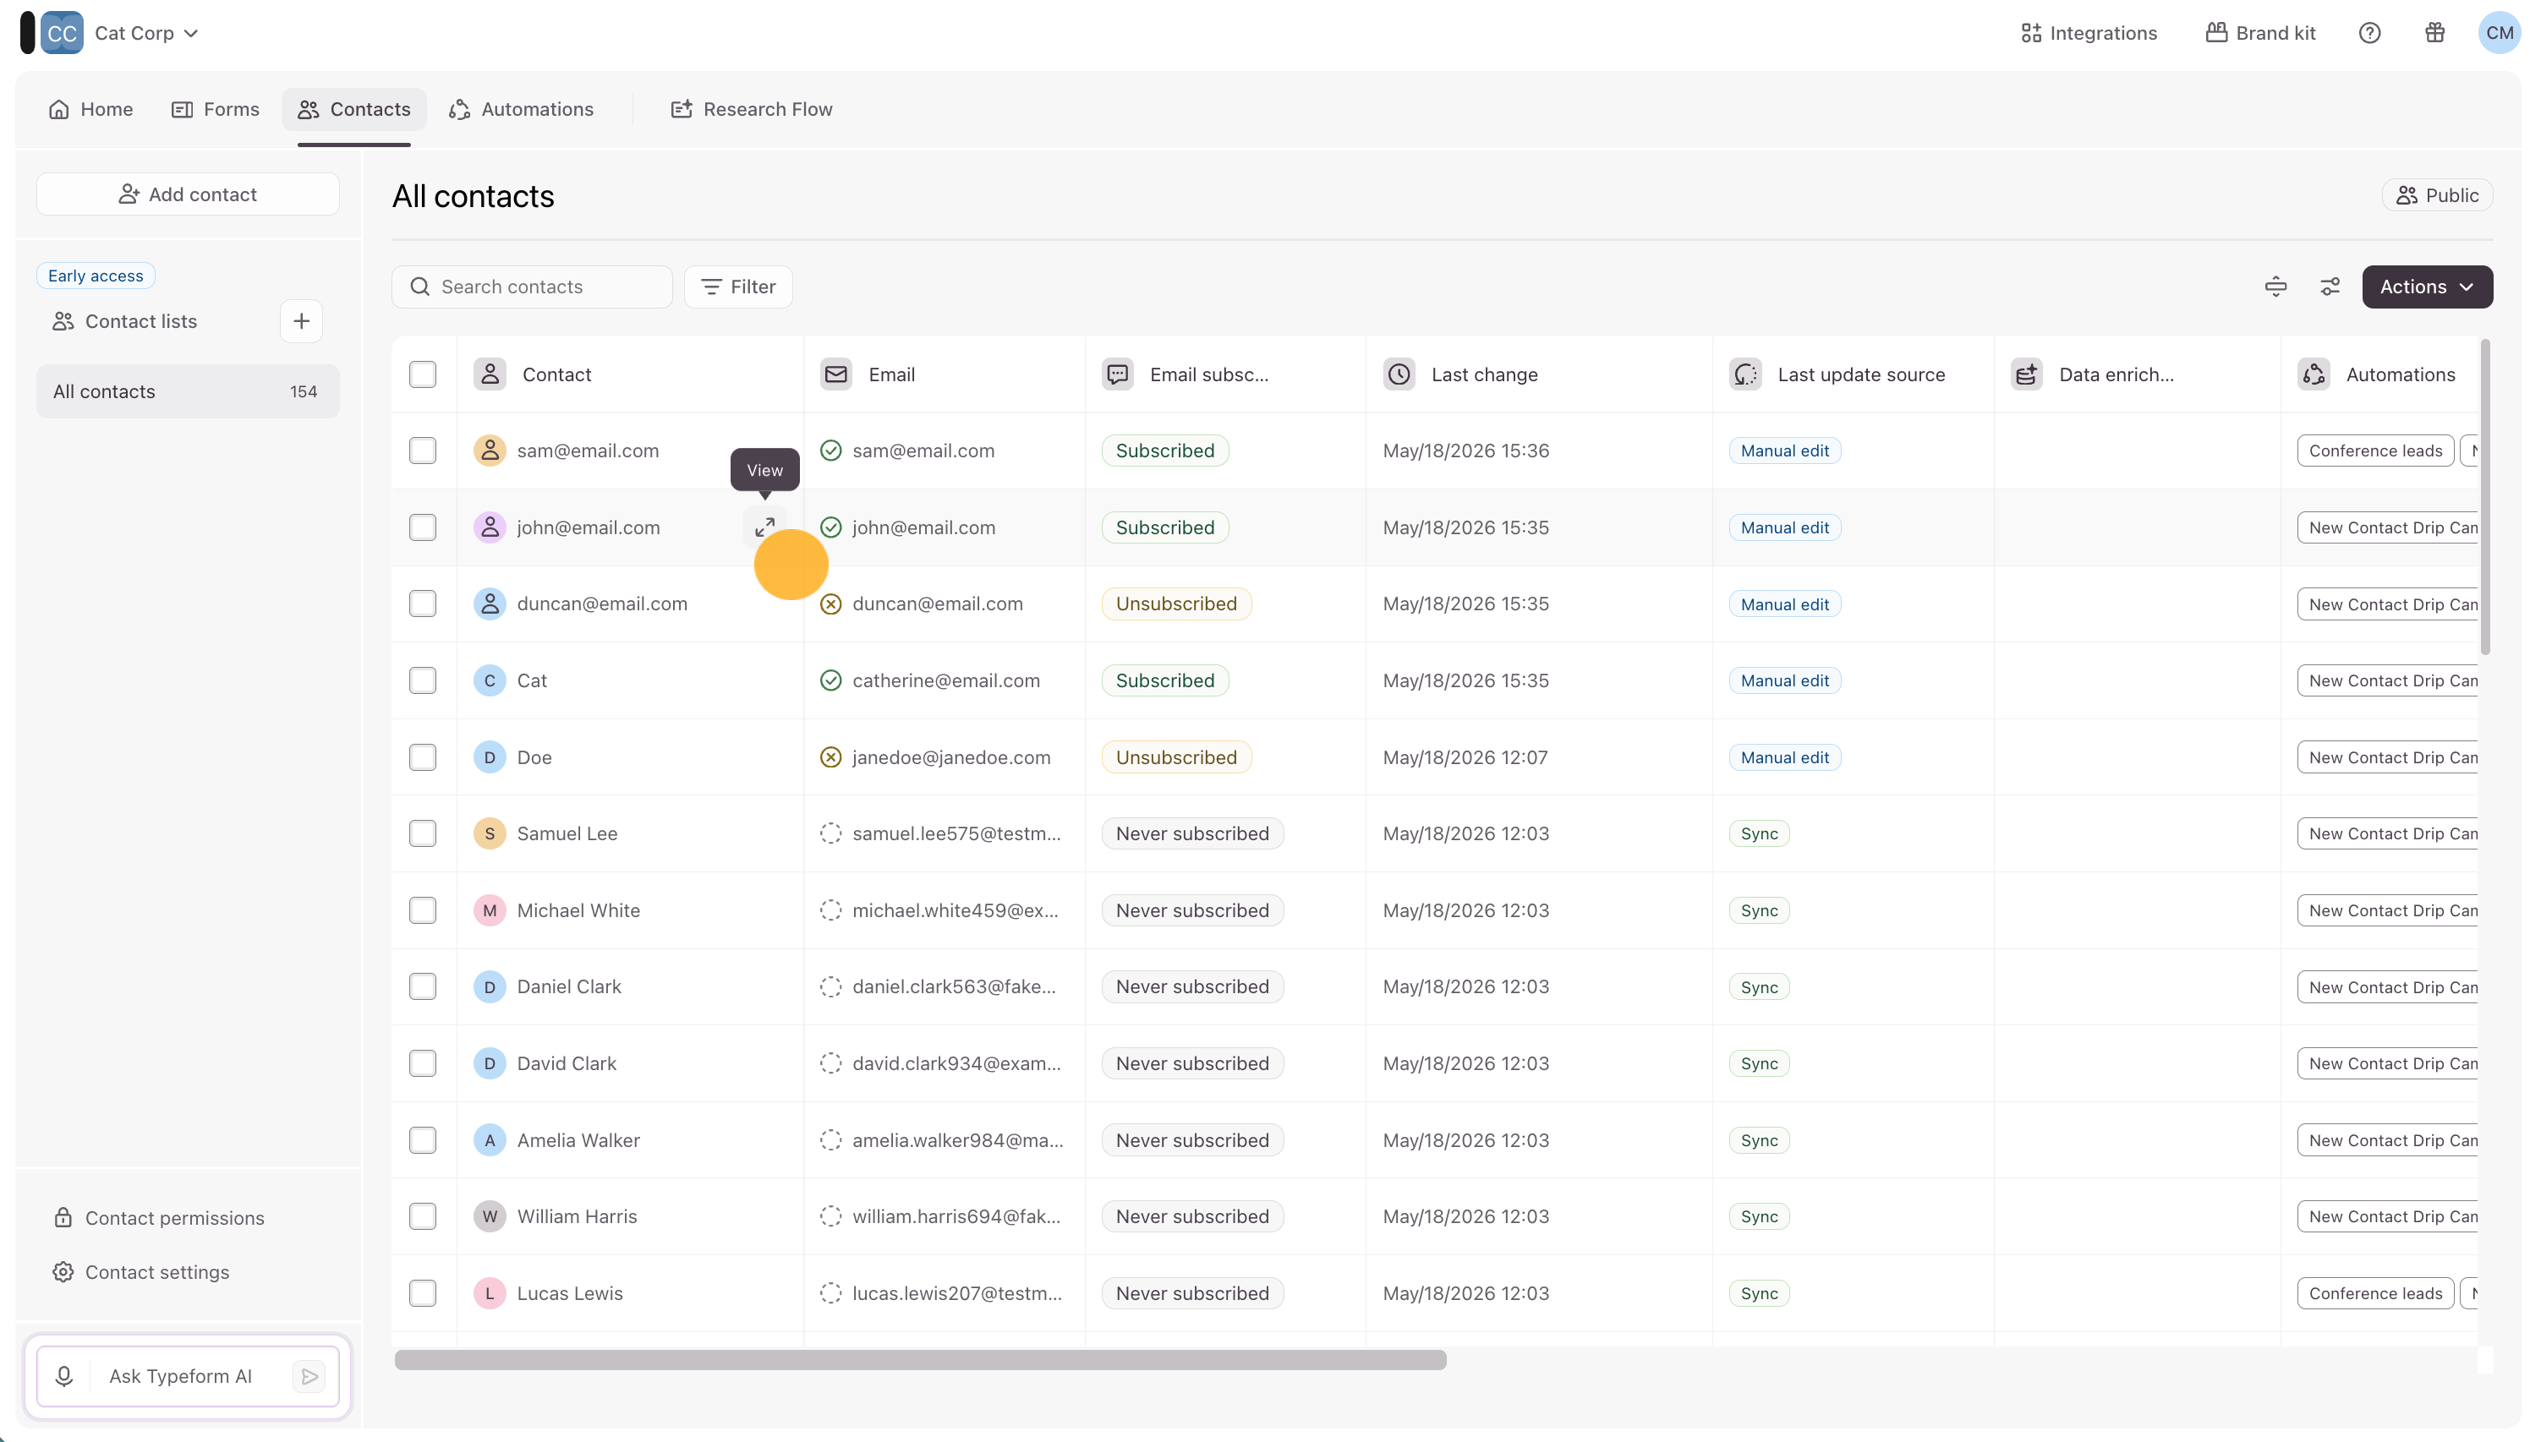Viewport: 2530px width, 1442px height.
Task: Click the microphone icon in Ask Typeform AI
Action: pyautogui.click(x=64, y=1375)
